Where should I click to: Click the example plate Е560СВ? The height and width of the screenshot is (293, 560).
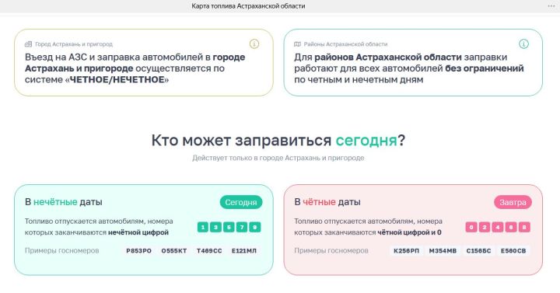click(x=513, y=251)
